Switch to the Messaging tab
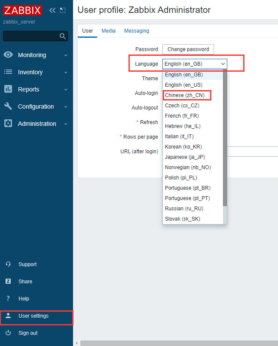 click(x=137, y=31)
